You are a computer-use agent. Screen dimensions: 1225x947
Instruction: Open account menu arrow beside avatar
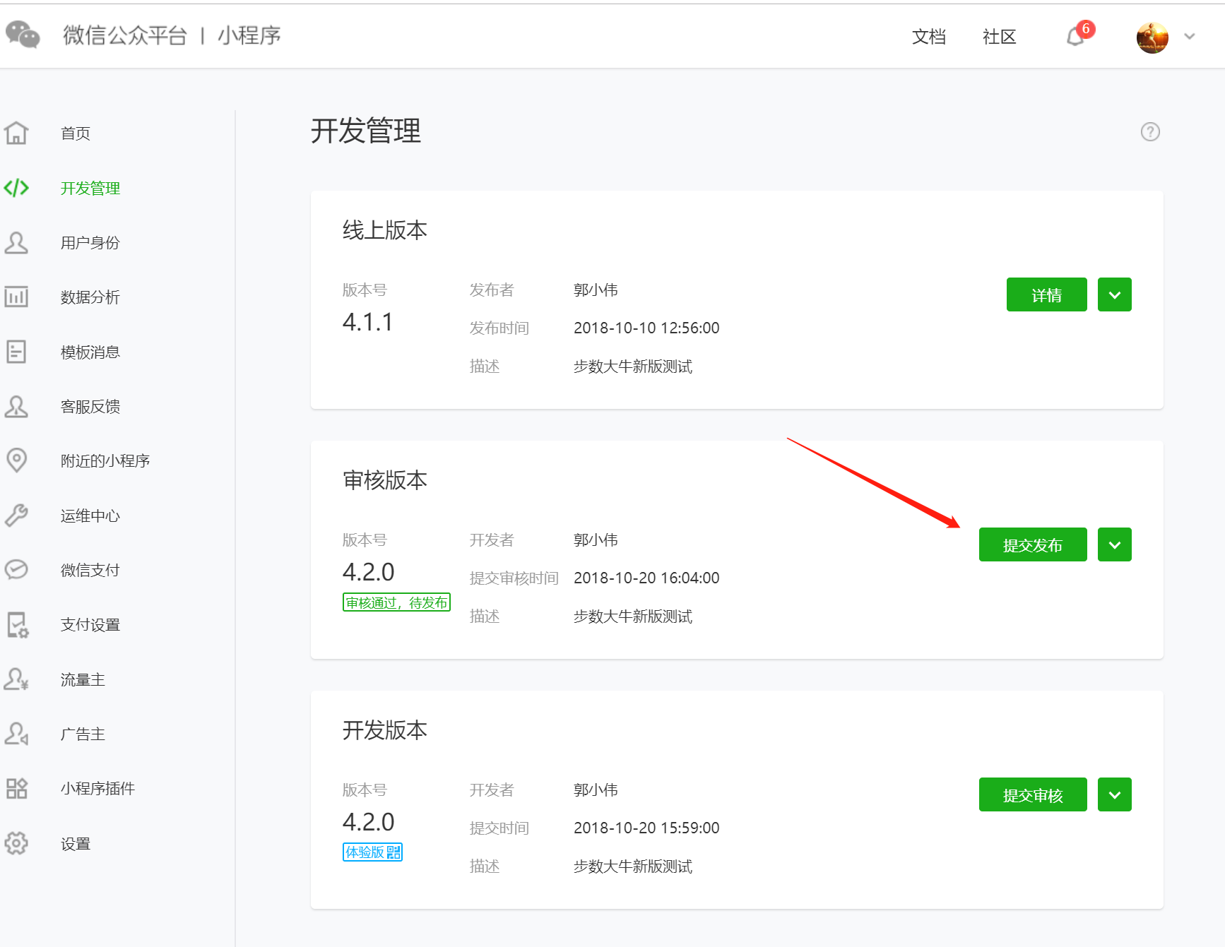point(1190,37)
